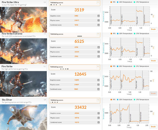
Task: Expand Sky Diver Combined score 18375
Action: coord(98,122)
